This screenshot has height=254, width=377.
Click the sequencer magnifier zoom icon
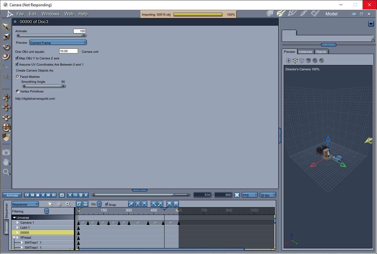68,204
